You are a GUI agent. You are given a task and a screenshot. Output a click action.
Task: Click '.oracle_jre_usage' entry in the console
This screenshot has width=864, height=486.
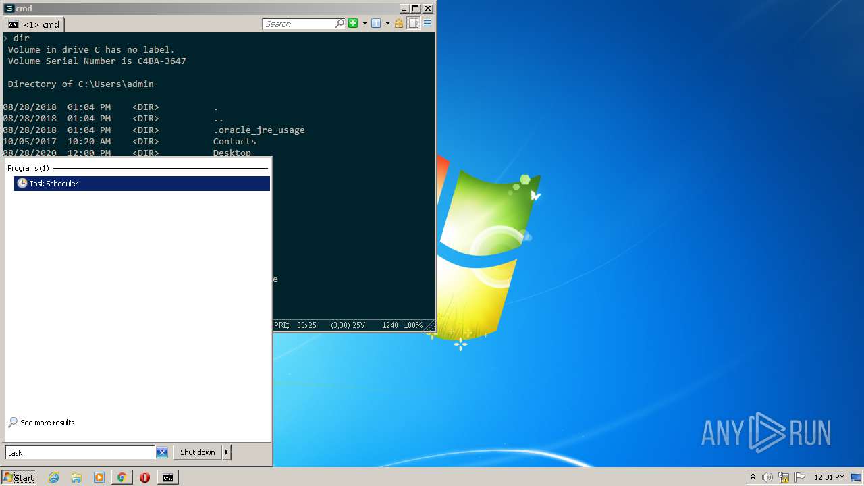click(x=259, y=130)
